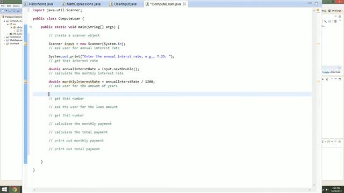Image resolution: width=344 pixels, height=193 pixels.
Task: Click overview ruler marker for monthlyInterestRate warning
Action: 318,81
